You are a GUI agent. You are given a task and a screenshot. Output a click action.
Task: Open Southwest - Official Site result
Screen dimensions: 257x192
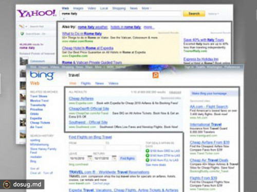click(88, 122)
